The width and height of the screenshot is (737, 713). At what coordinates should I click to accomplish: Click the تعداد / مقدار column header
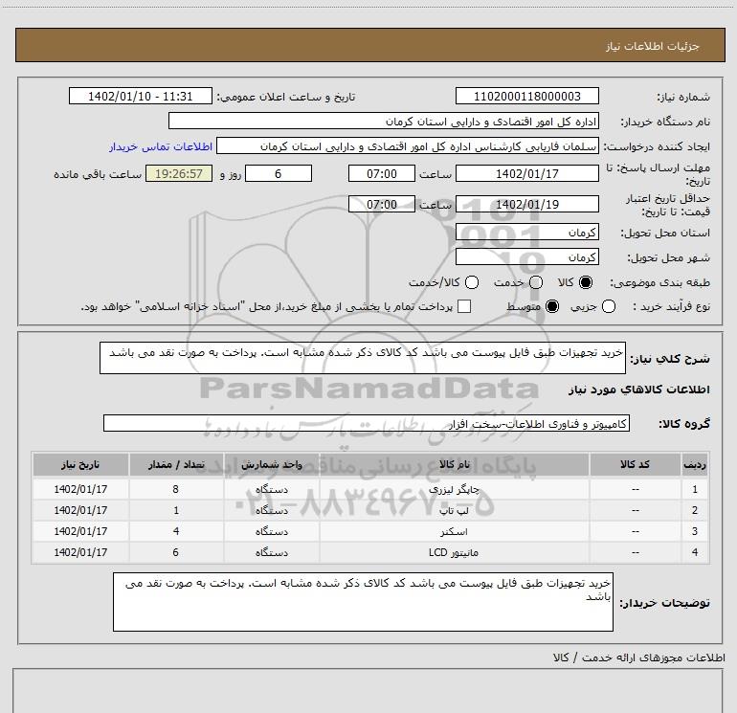click(176, 465)
